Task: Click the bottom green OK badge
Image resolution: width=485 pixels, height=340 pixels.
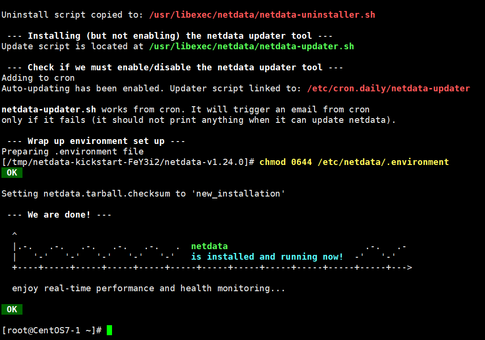Action: [12, 309]
